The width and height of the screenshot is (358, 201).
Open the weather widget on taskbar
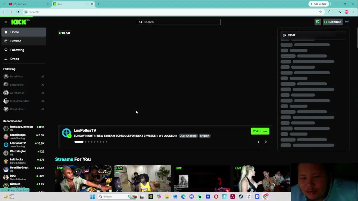point(9,197)
